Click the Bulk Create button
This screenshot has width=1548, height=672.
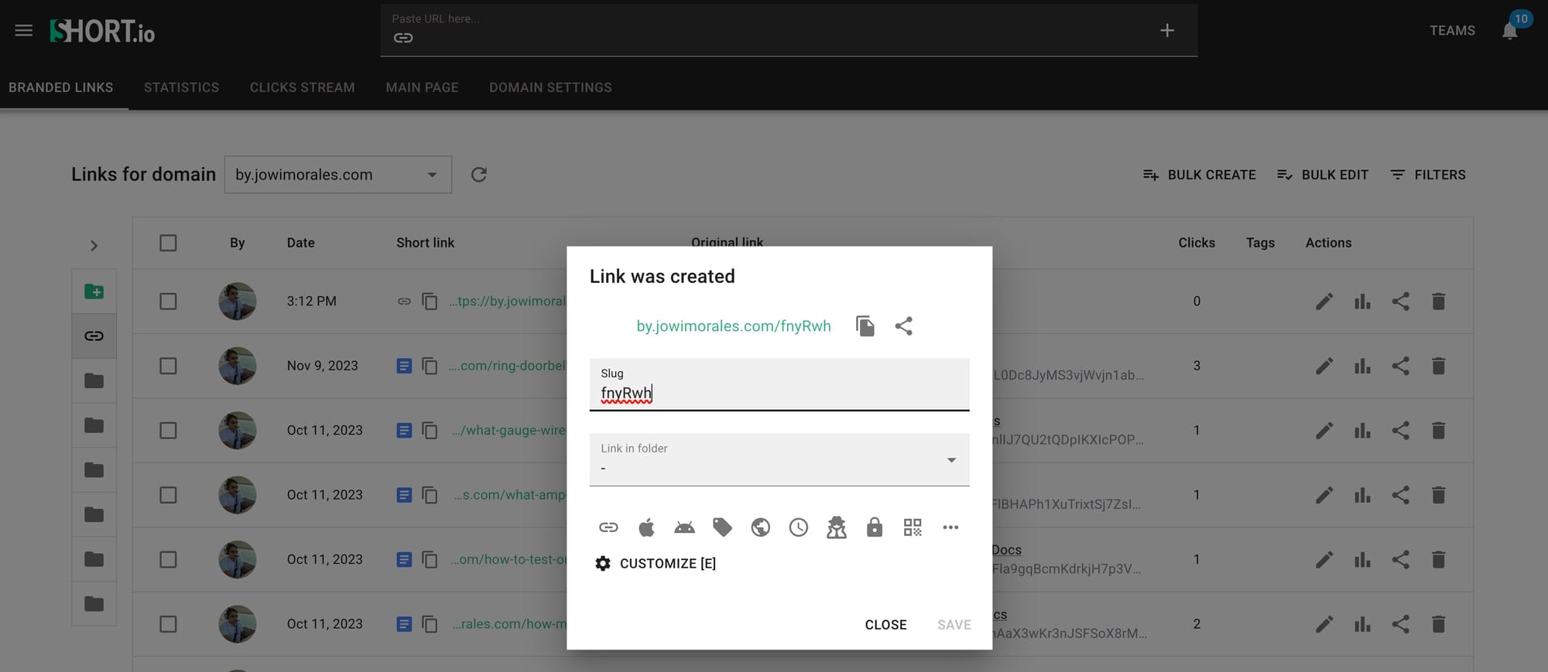[1199, 175]
